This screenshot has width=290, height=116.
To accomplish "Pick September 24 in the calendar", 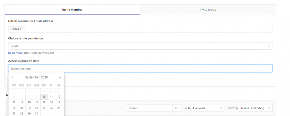I will (44, 108).
